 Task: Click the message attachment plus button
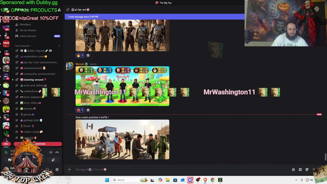tap(69, 169)
